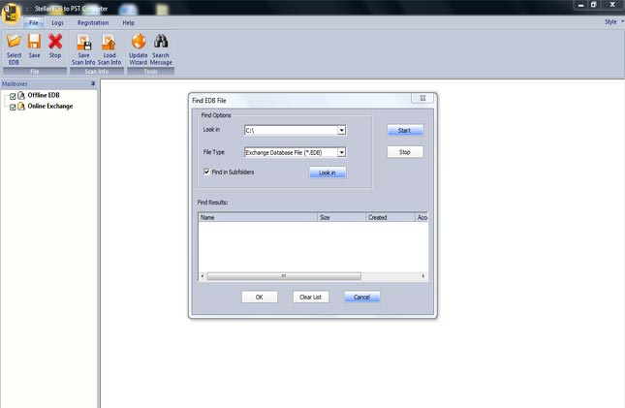Open the Help ribbon tab
The width and height of the screenshot is (625, 408).
pyautogui.click(x=128, y=22)
